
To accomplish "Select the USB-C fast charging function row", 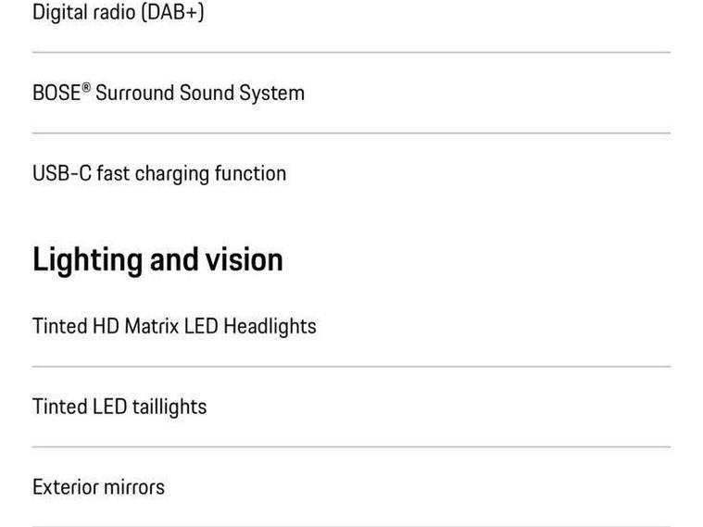I will (x=352, y=173).
